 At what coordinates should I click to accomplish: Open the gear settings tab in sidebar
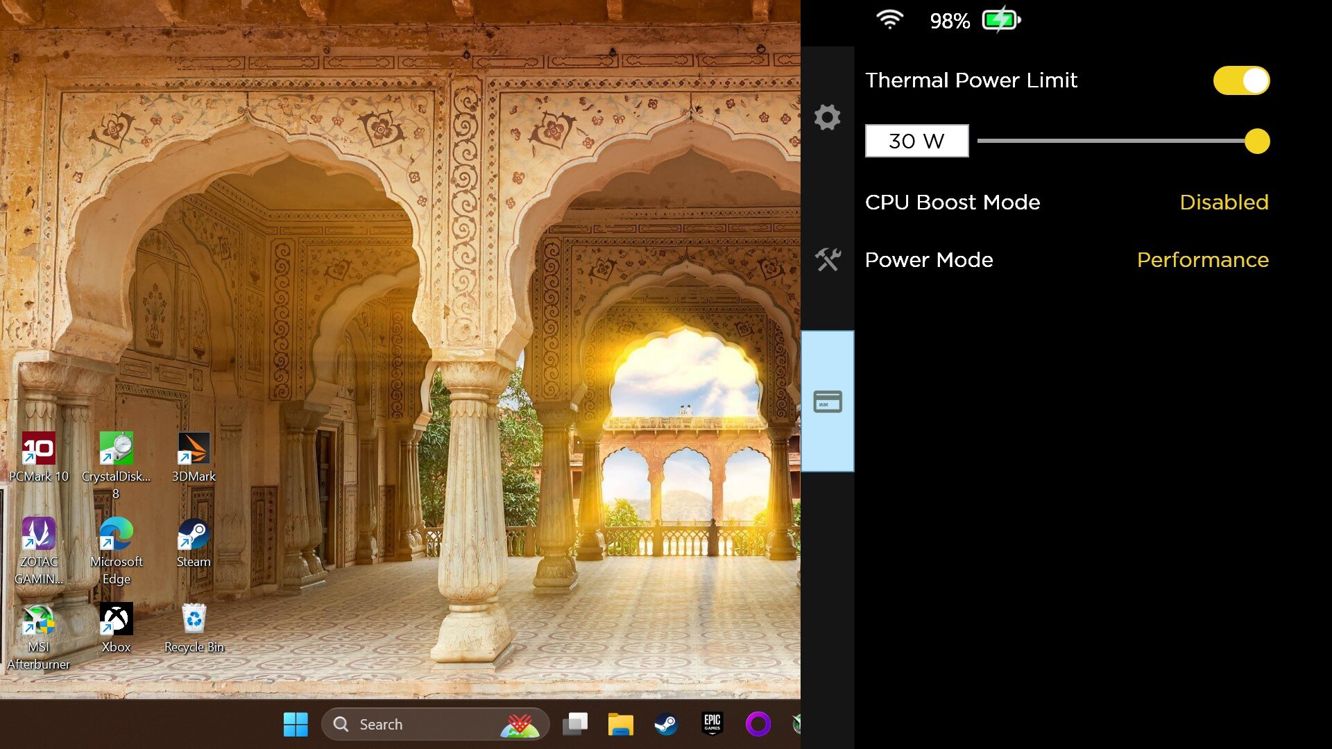tap(827, 117)
